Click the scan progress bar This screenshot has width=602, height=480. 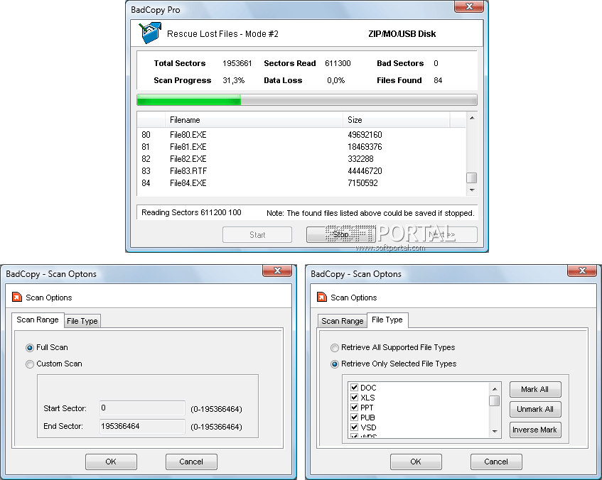[307, 100]
